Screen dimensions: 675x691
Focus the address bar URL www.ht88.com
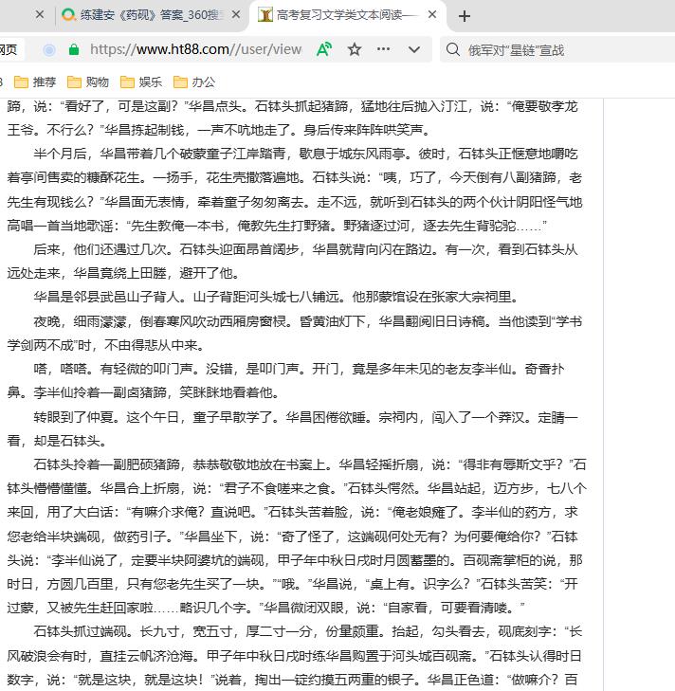click(196, 49)
